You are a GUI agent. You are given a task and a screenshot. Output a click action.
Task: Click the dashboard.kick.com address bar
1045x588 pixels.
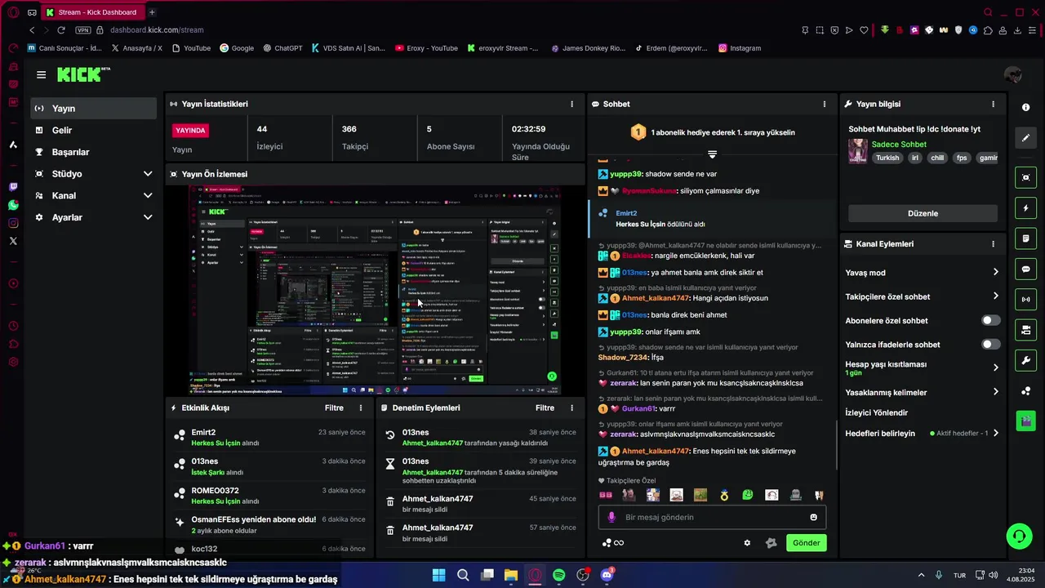[x=157, y=30]
